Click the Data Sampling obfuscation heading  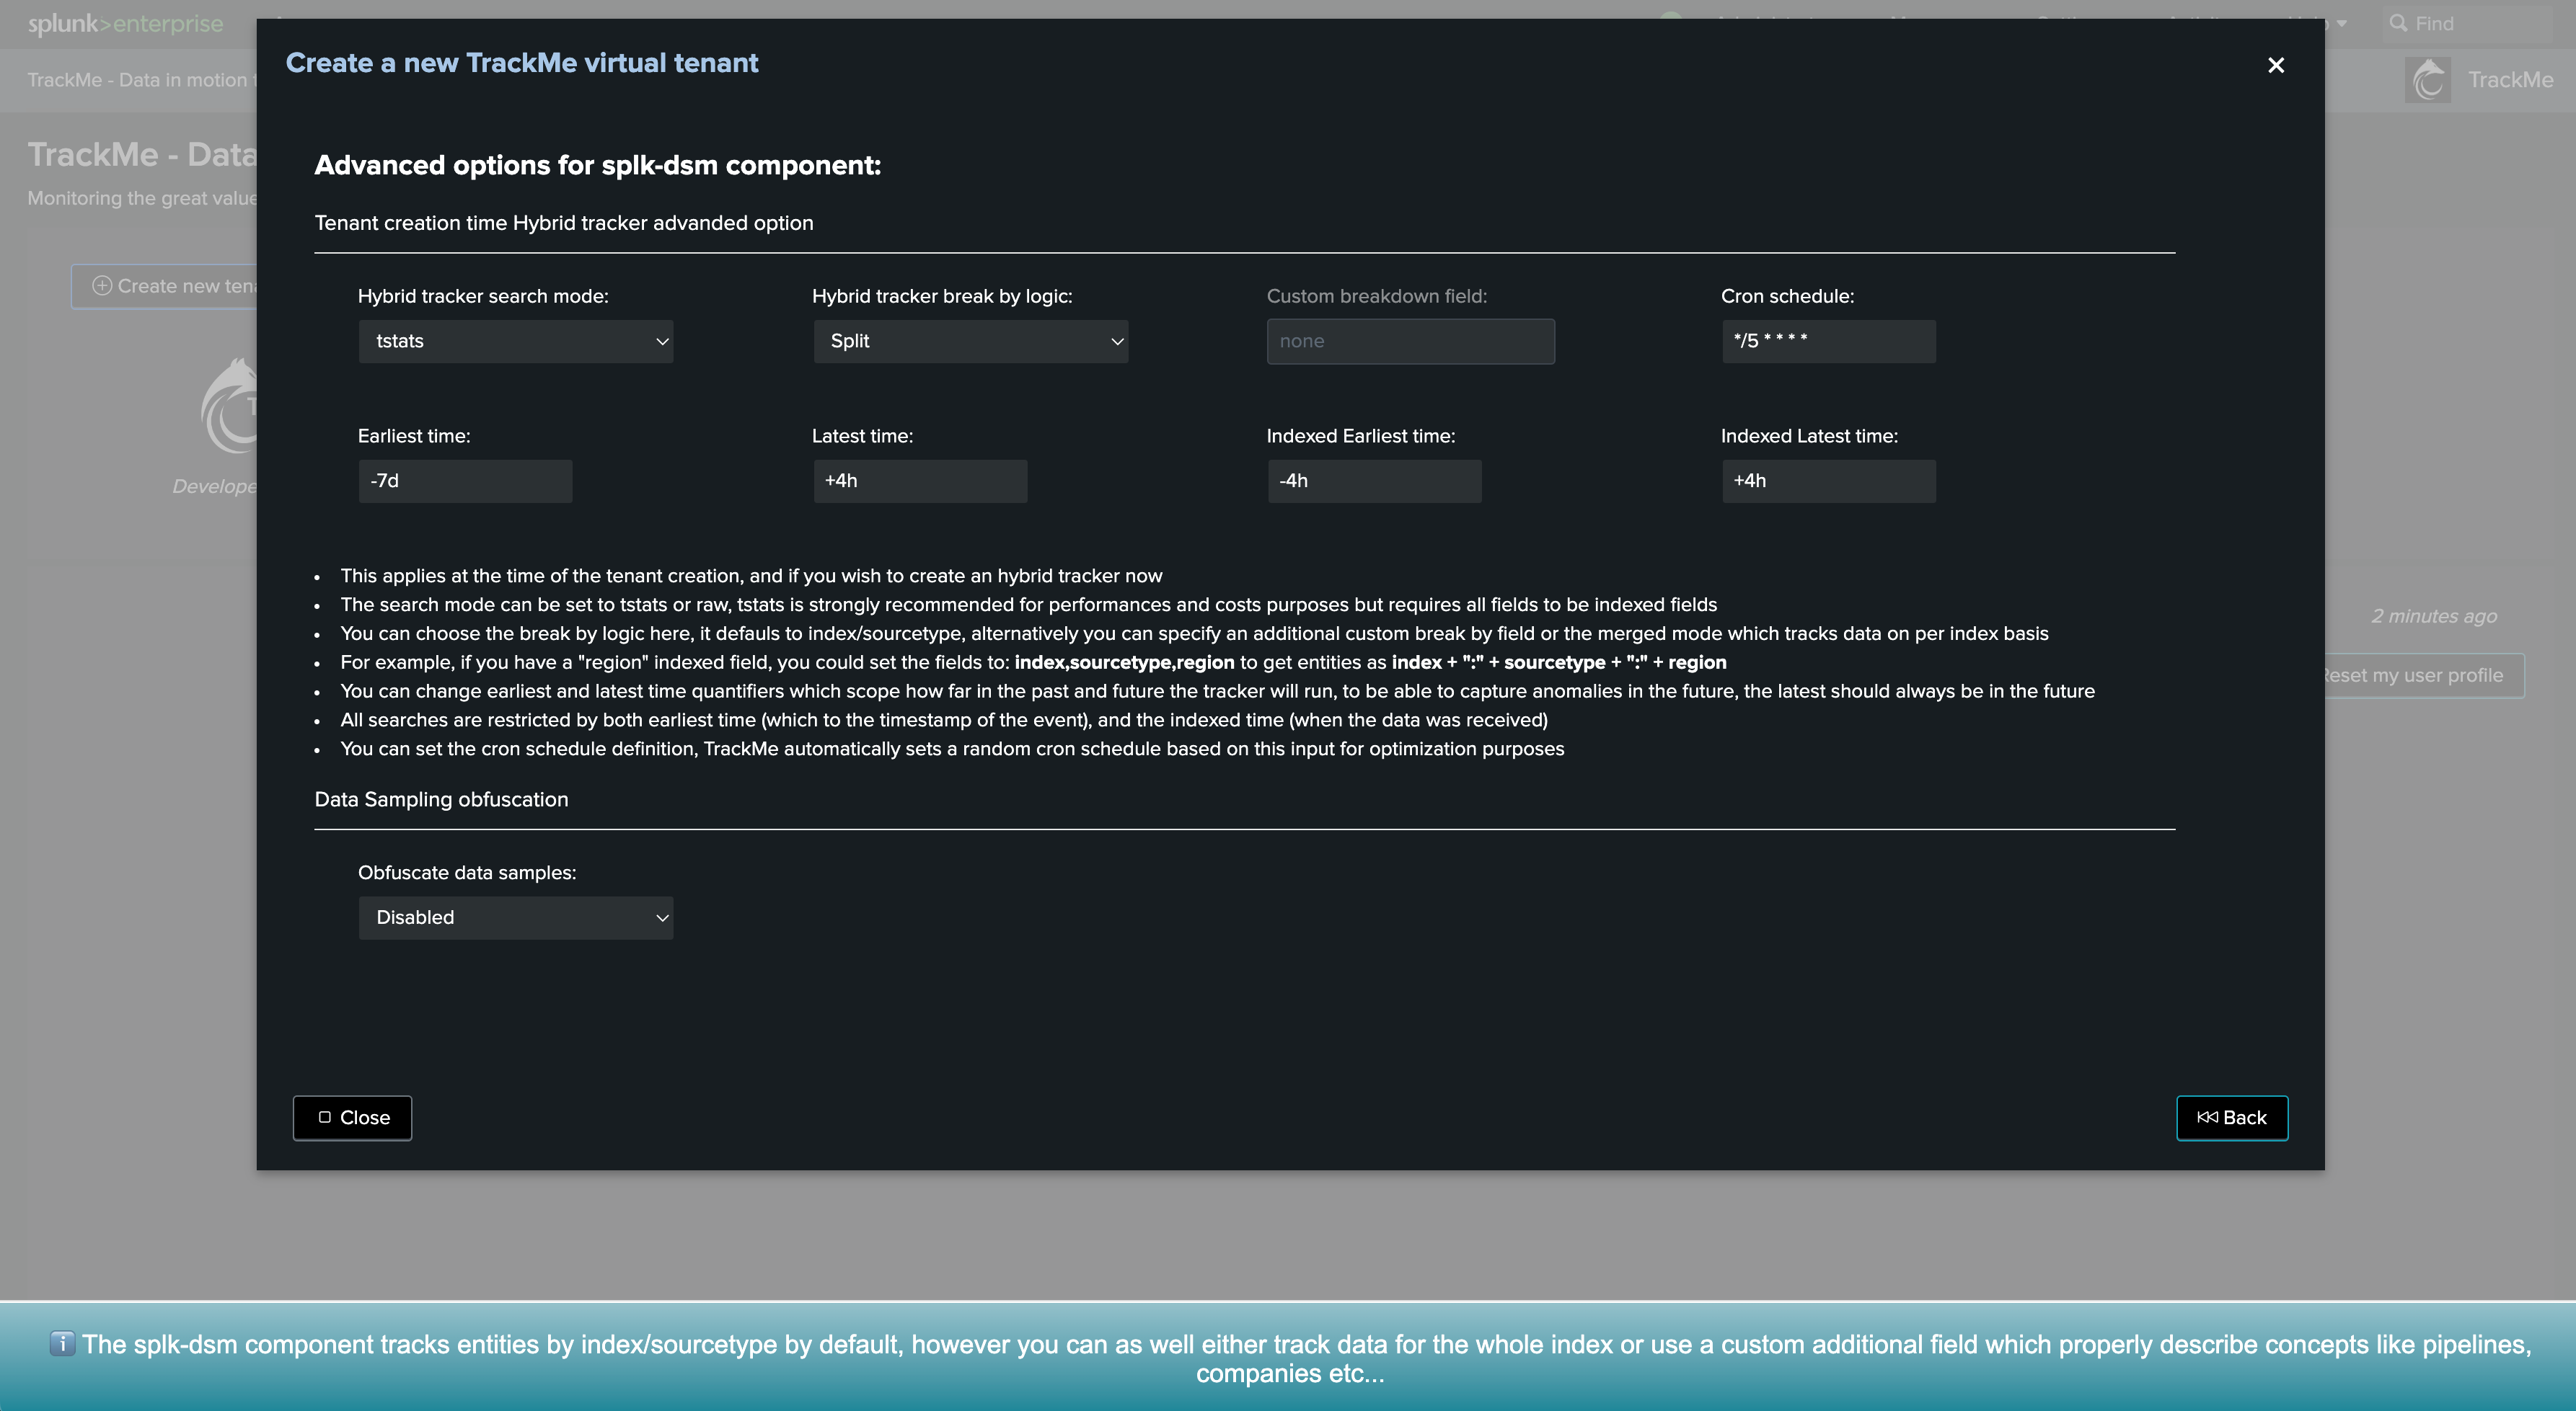coord(441,801)
